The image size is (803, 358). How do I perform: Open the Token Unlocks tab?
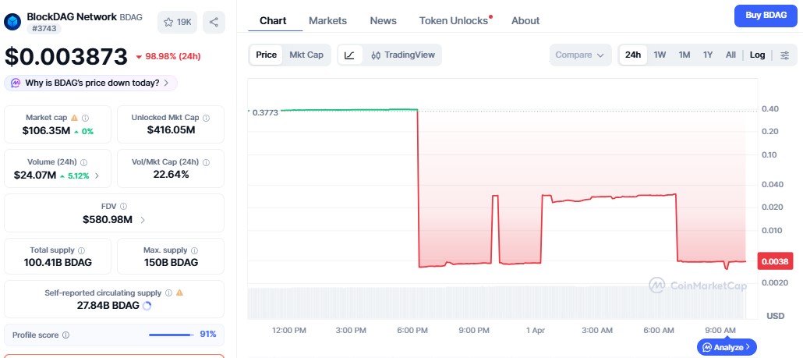(455, 21)
